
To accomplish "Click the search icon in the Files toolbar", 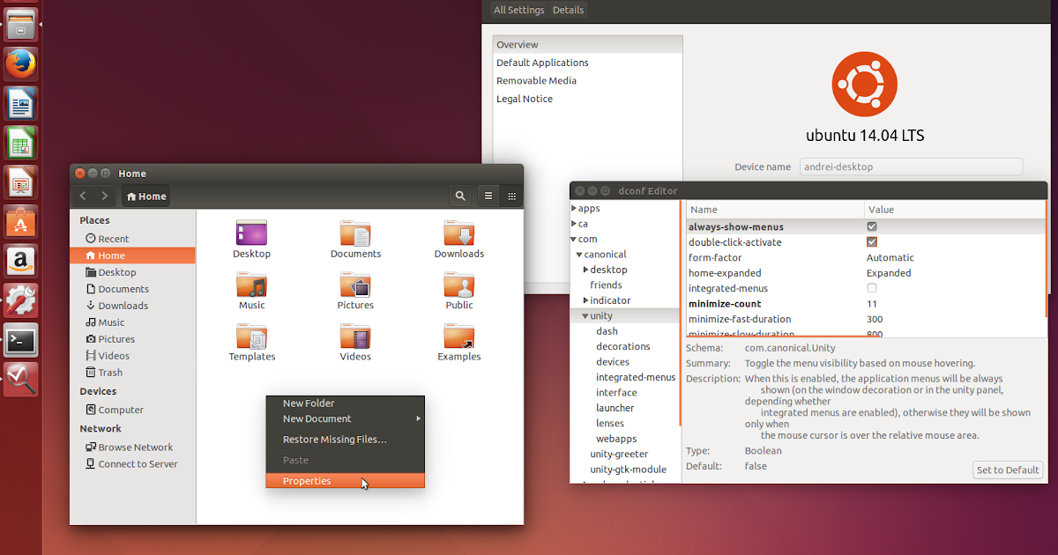I will [460, 196].
